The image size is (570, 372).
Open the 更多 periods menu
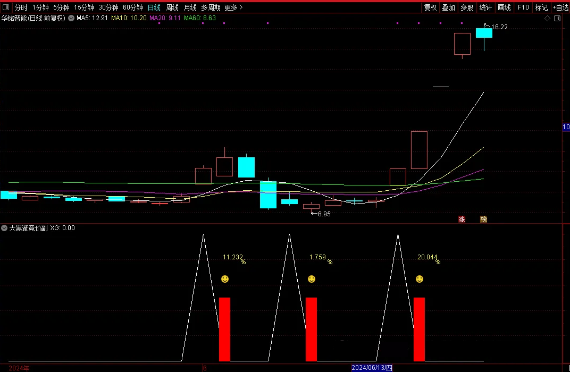[233, 7]
